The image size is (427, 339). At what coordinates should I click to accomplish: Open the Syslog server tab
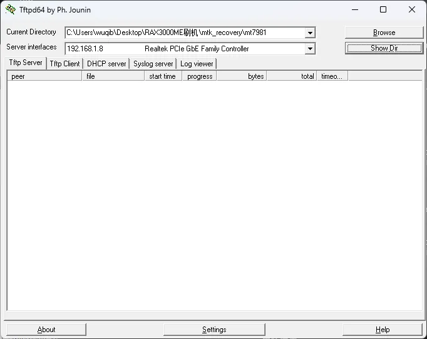(153, 64)
